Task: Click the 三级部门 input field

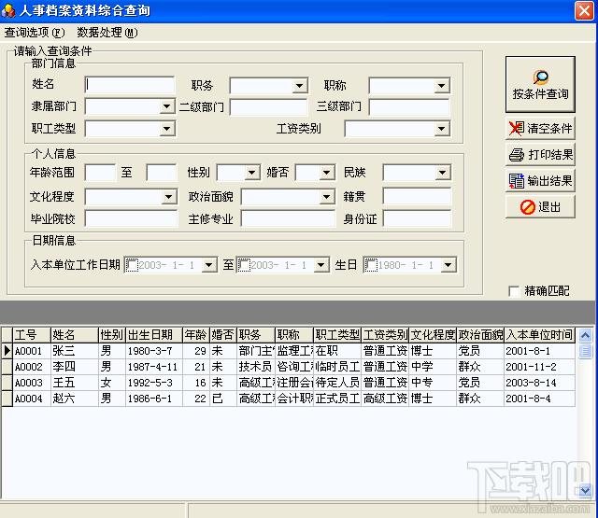Action: [x=409, y=107]
